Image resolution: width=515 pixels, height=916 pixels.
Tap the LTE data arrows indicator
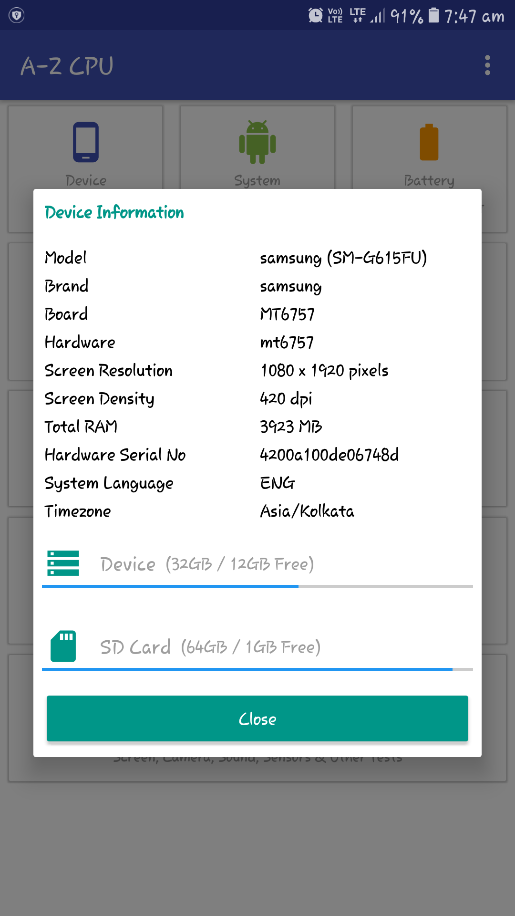pyautogui.click(x=358, y=16)
